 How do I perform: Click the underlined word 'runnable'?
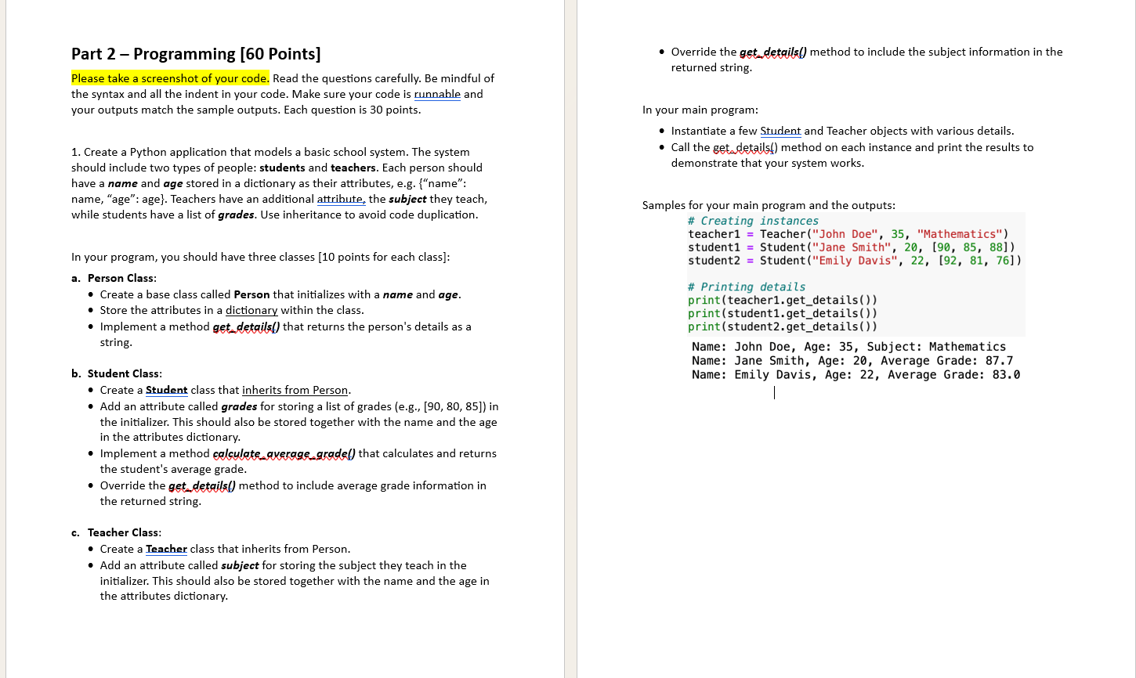pyautogui.click(x=436, y=94)
